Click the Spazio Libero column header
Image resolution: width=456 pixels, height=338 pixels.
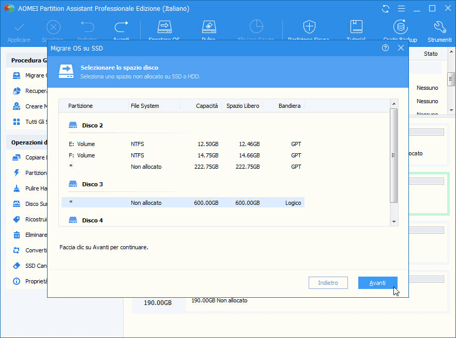point(243,106)
